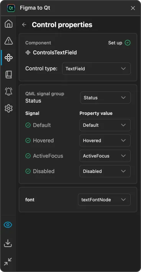
Task: Click the Component section label
Action: 38,43
